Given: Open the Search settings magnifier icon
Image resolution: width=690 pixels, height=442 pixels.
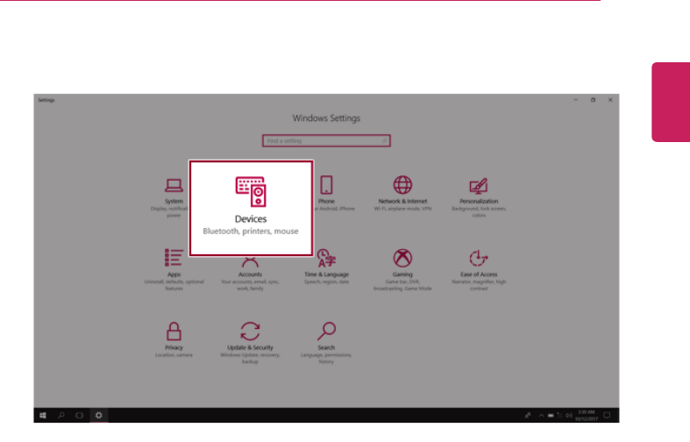Looking at the screenshot, I should click(326, 331).
